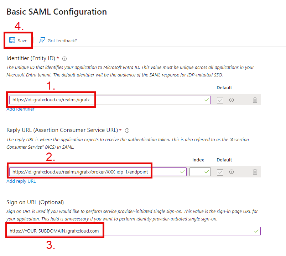The height and width of the screenshot is (256, 286).
Task: Focus the Reply URL endpoint text field
Action: (96, 172)
